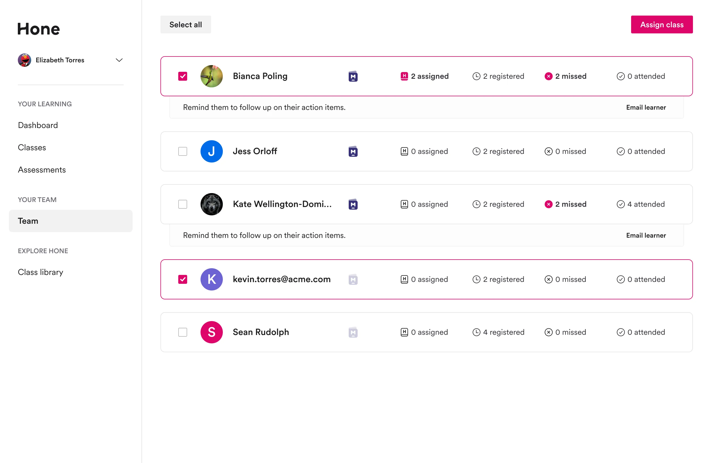Click "2 missed" text in Kate Wellington-Domi's row
The width and height of the screenshot is (713, 463).
pyautogui.click(x=571, y=205)
